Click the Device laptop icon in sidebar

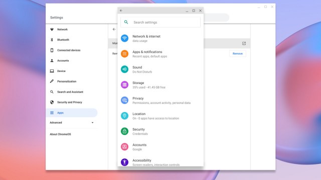[52, 71]
